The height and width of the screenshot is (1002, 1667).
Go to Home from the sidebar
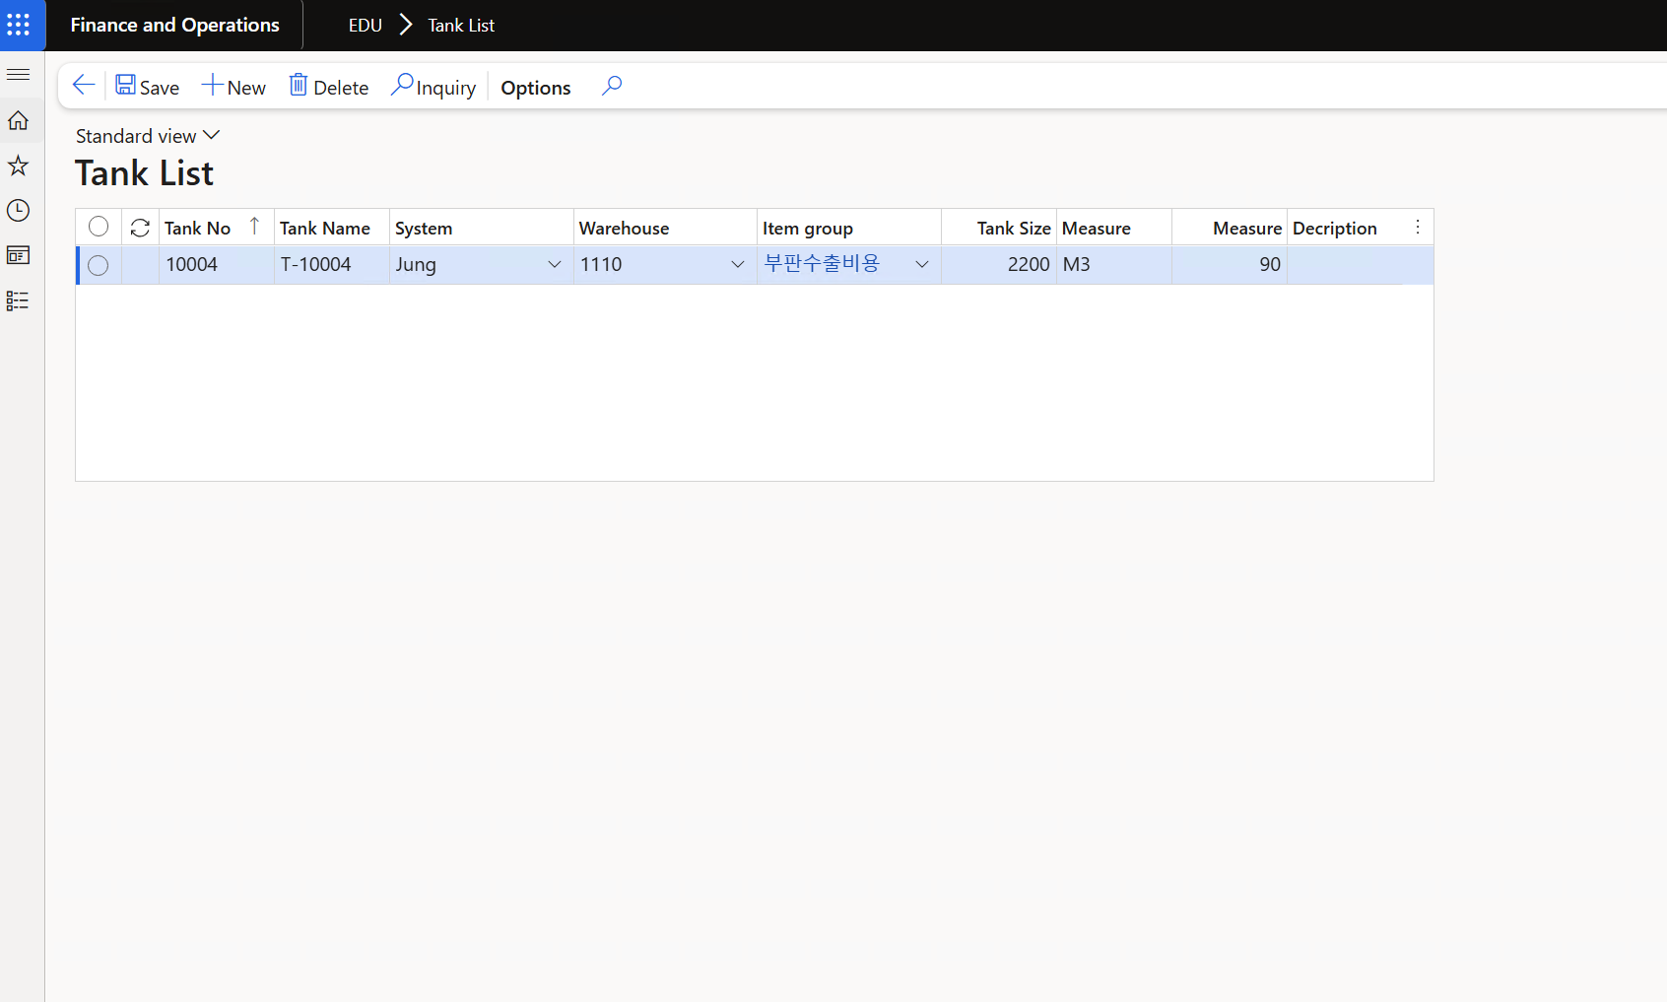click(x=18, y=121)
